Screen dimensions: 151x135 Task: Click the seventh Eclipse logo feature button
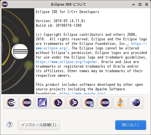click(105, 103)
